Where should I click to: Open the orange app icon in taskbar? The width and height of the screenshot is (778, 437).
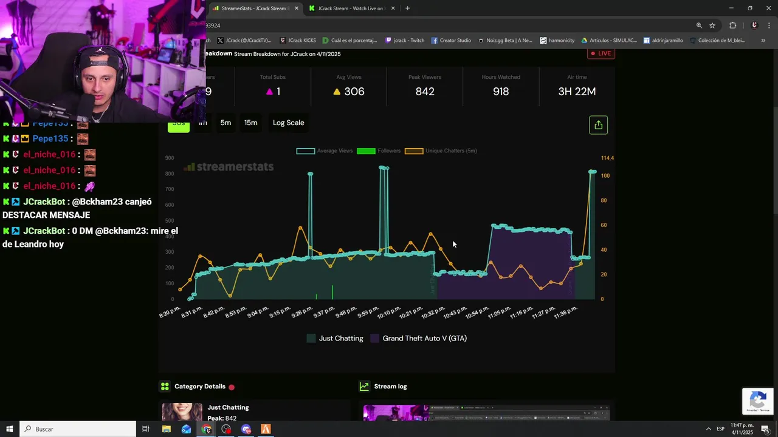[266, 429]
